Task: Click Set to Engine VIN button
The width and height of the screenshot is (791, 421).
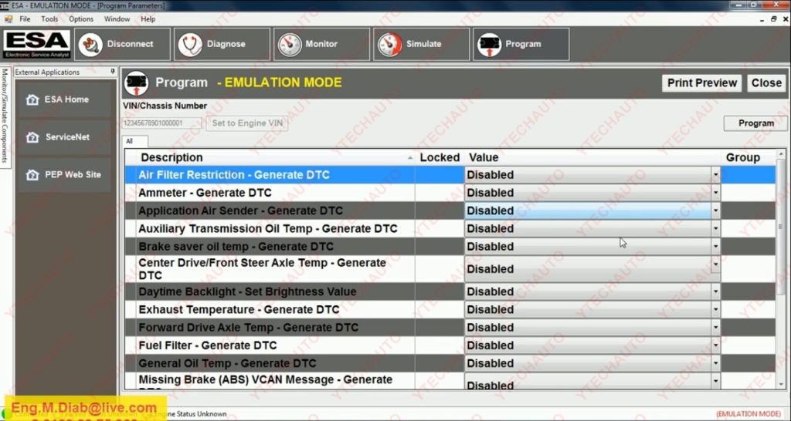Action: click(x=246, y=123)
